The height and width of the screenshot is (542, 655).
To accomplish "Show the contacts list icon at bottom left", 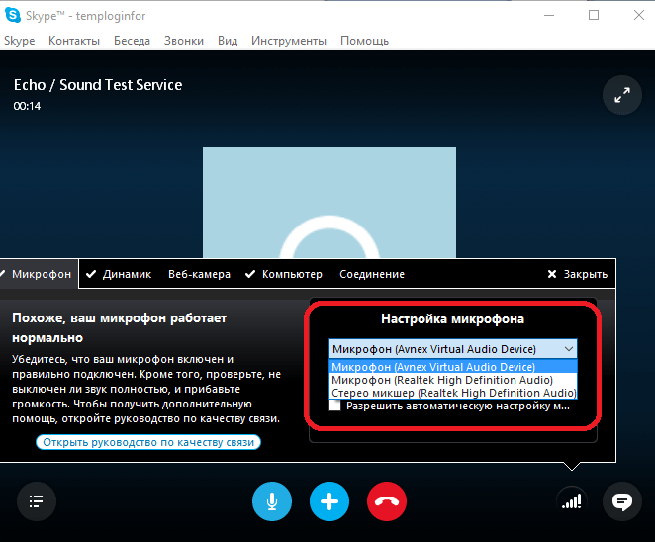I will [37, 501].
